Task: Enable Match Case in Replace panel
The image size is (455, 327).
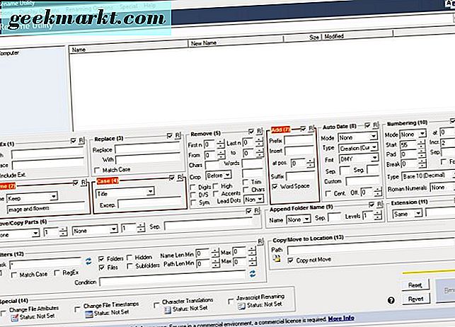Action: (x=98, y=171)
